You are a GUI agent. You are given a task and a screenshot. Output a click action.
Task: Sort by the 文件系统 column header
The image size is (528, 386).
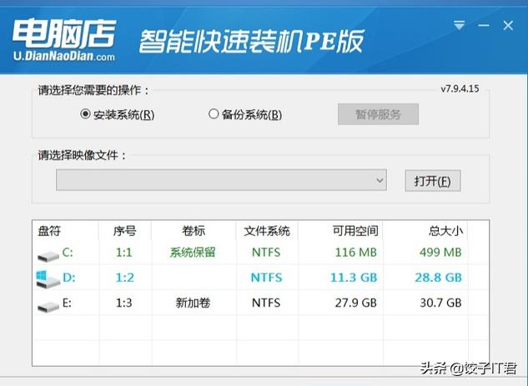point(267,231)
